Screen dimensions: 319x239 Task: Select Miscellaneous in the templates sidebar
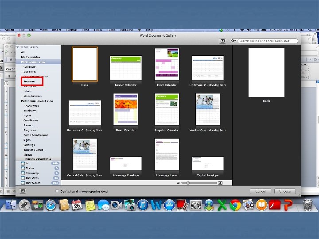click(x=32, y=96)
